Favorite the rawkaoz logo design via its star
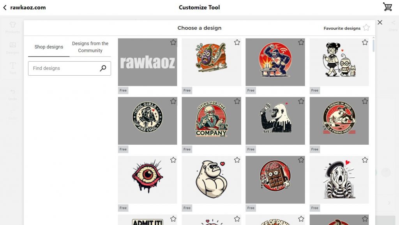Viewport: 399px width, 225px height. (x=173, y=43)
